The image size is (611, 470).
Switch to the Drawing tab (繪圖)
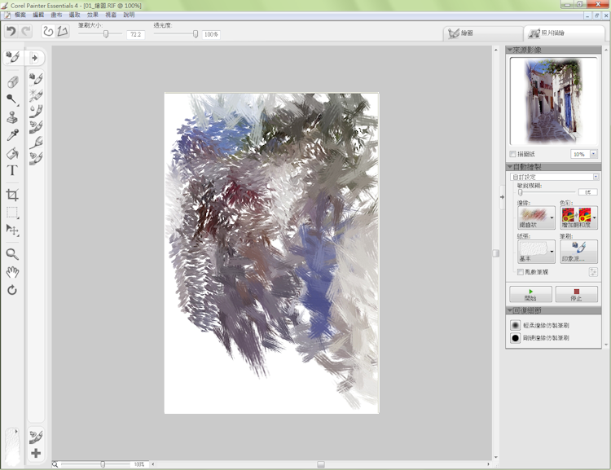pos(482,33)
